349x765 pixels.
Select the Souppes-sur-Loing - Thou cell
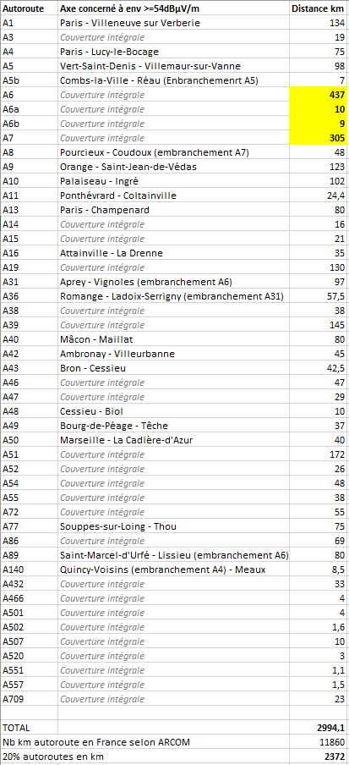point(173,526)
